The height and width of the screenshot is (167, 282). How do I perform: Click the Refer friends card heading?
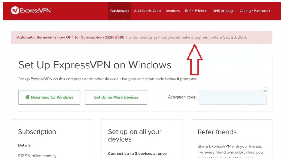click(217, 132)
